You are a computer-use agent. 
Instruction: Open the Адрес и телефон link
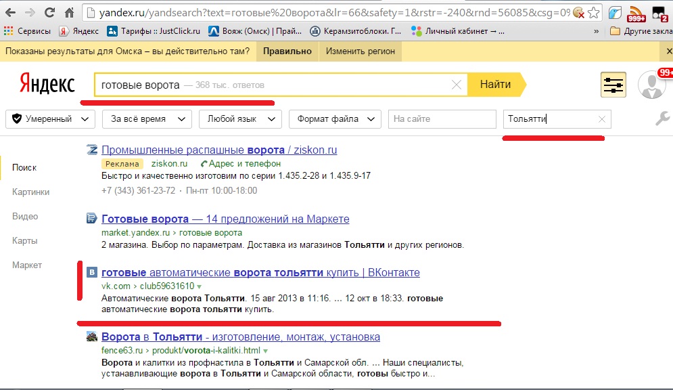(241, 164)
